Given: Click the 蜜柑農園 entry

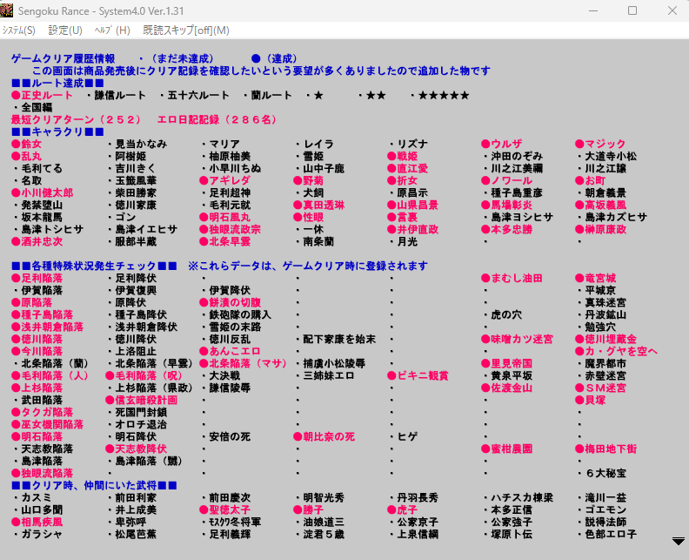Looking at the screenshot, I should (506, 449).
